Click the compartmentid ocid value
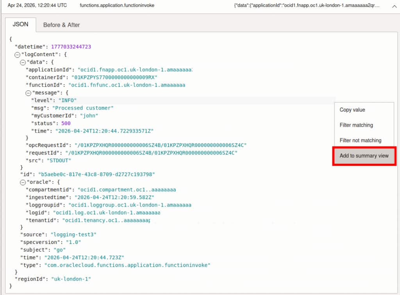The height and width of the screenshot is (295, 400). click(127, 190)
